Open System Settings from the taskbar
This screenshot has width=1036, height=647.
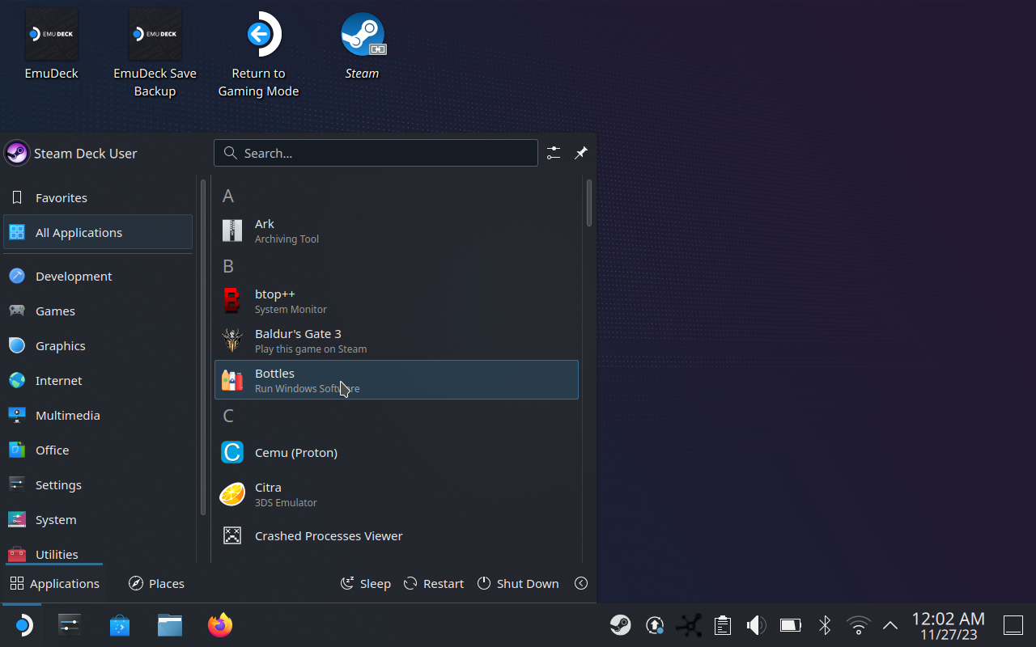(70, 625)
